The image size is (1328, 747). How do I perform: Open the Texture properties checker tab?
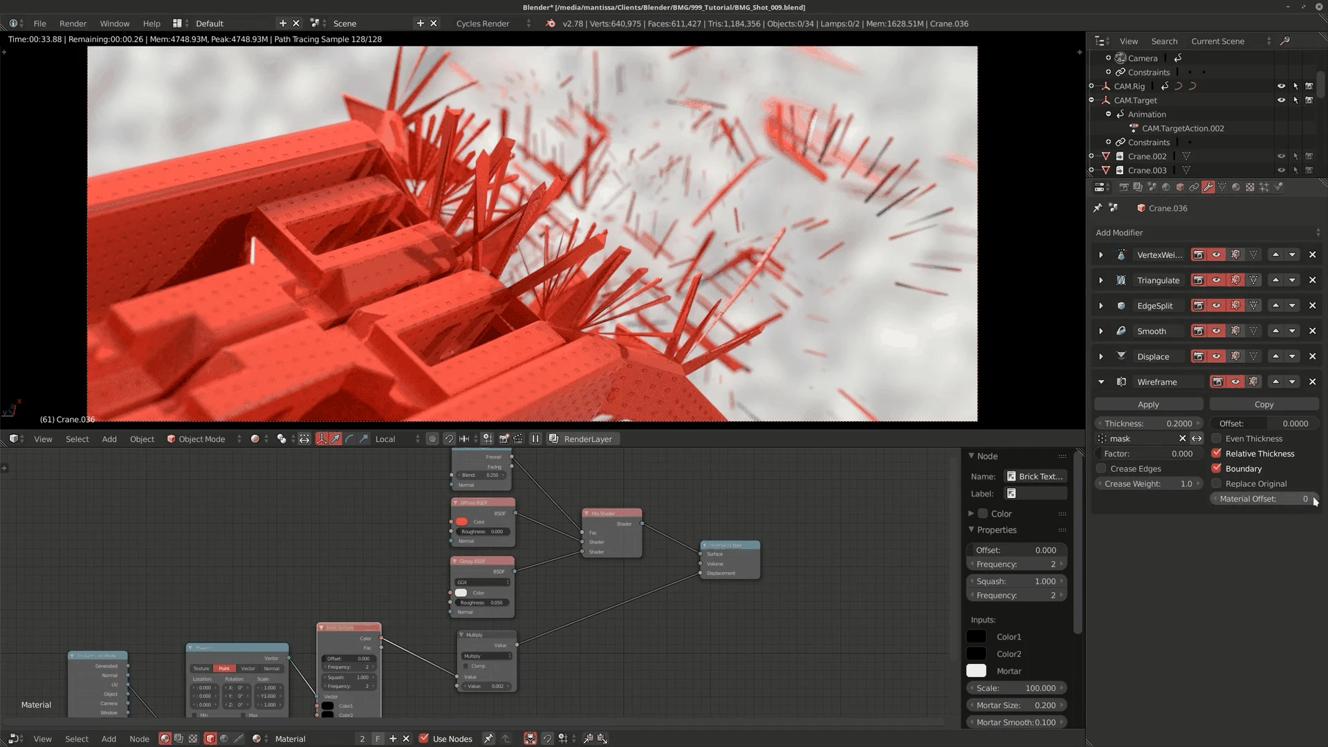click(1250, 187)
